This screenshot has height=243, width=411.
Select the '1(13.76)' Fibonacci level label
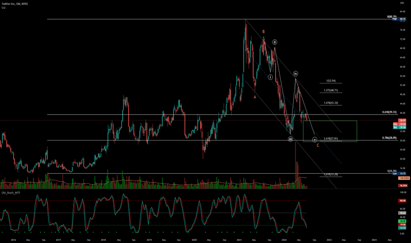[x=392, y=171]
